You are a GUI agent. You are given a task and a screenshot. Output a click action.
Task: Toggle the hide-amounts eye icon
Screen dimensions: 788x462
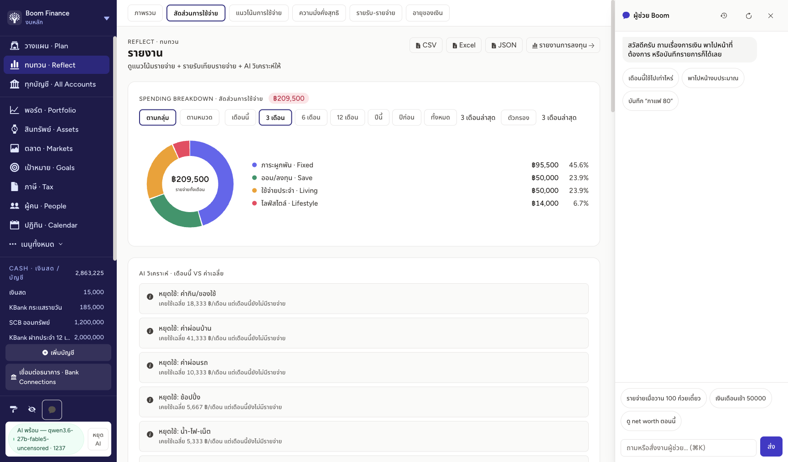(x=32, y=409)
